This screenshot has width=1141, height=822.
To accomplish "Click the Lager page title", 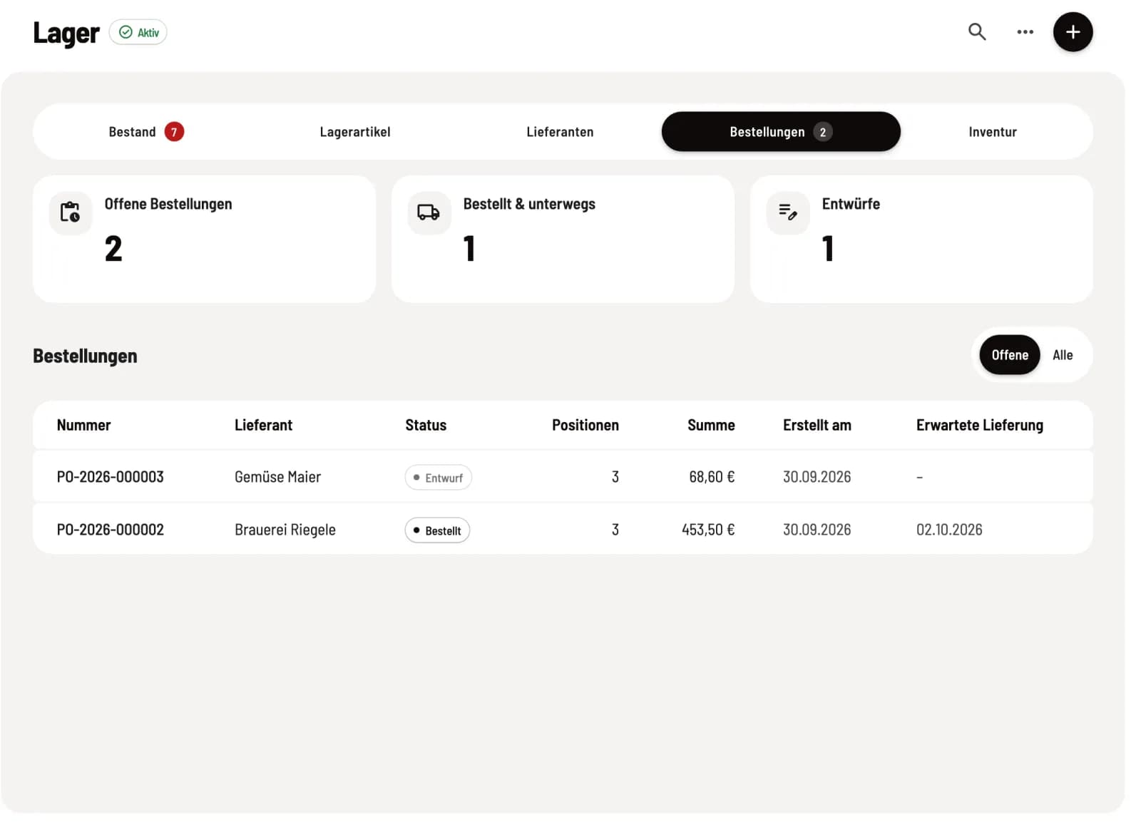I will 66,33.
